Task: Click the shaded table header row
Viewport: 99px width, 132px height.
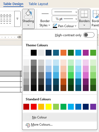Action: [11, 73]
